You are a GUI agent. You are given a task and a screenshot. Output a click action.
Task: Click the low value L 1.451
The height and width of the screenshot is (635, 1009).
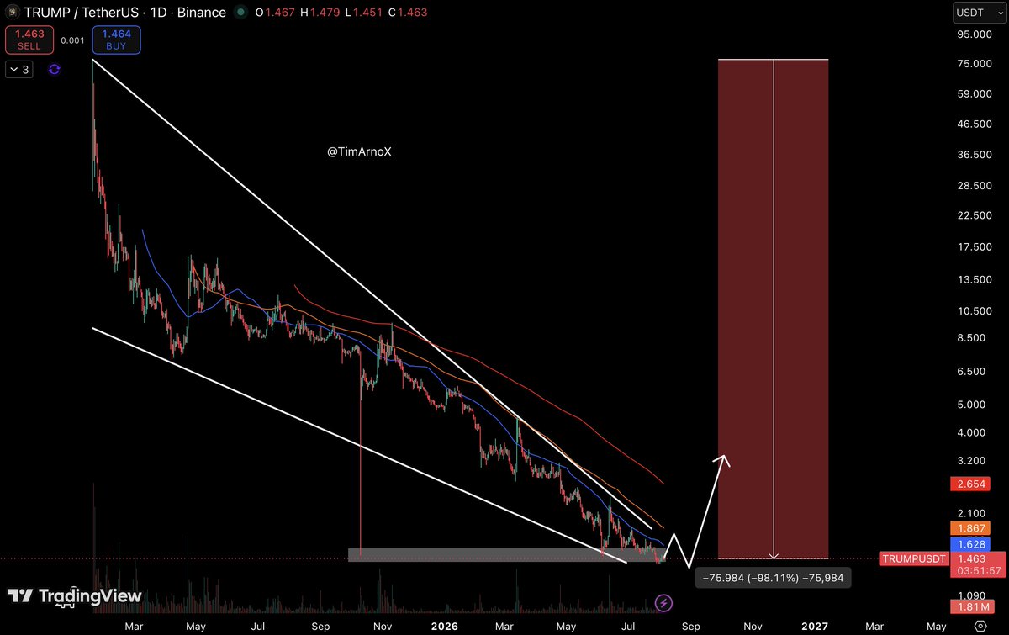(x=363, y=13)
